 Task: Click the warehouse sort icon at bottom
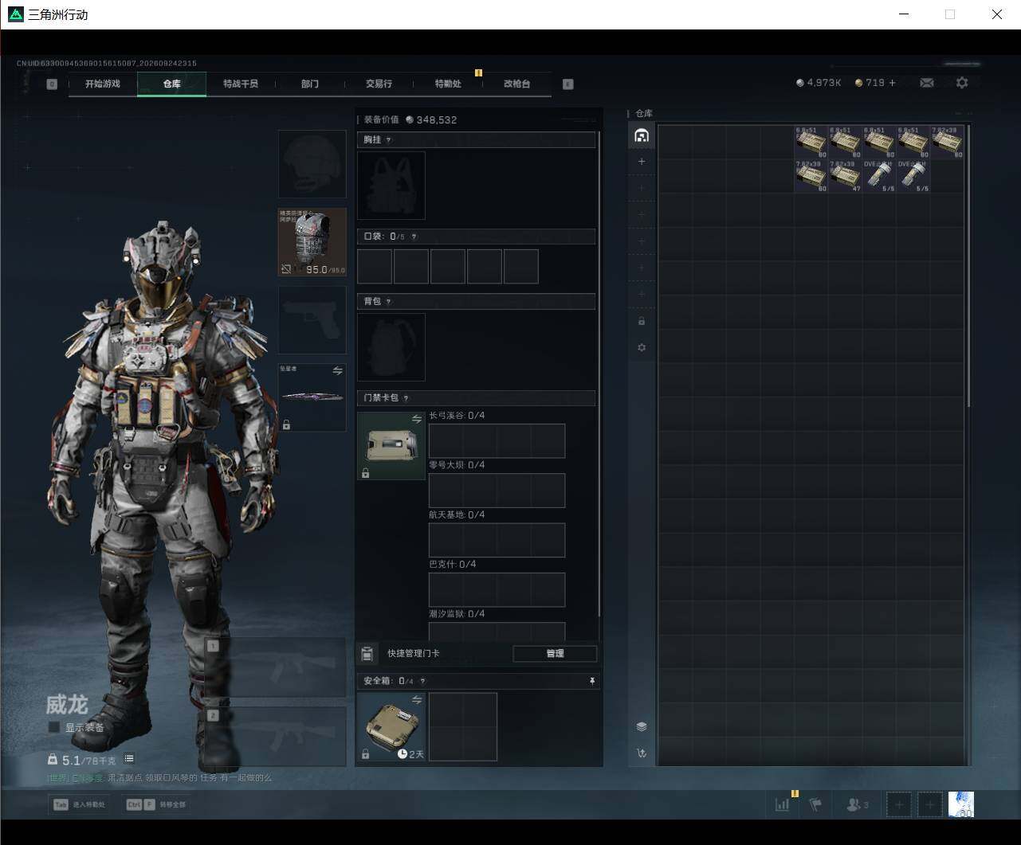click(x=642, y=753)
